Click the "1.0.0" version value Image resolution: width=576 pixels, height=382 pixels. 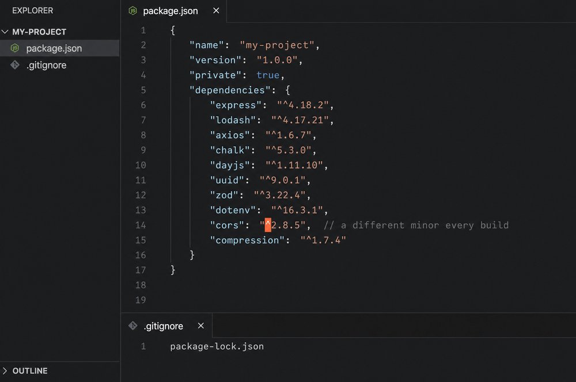(276, 60)
